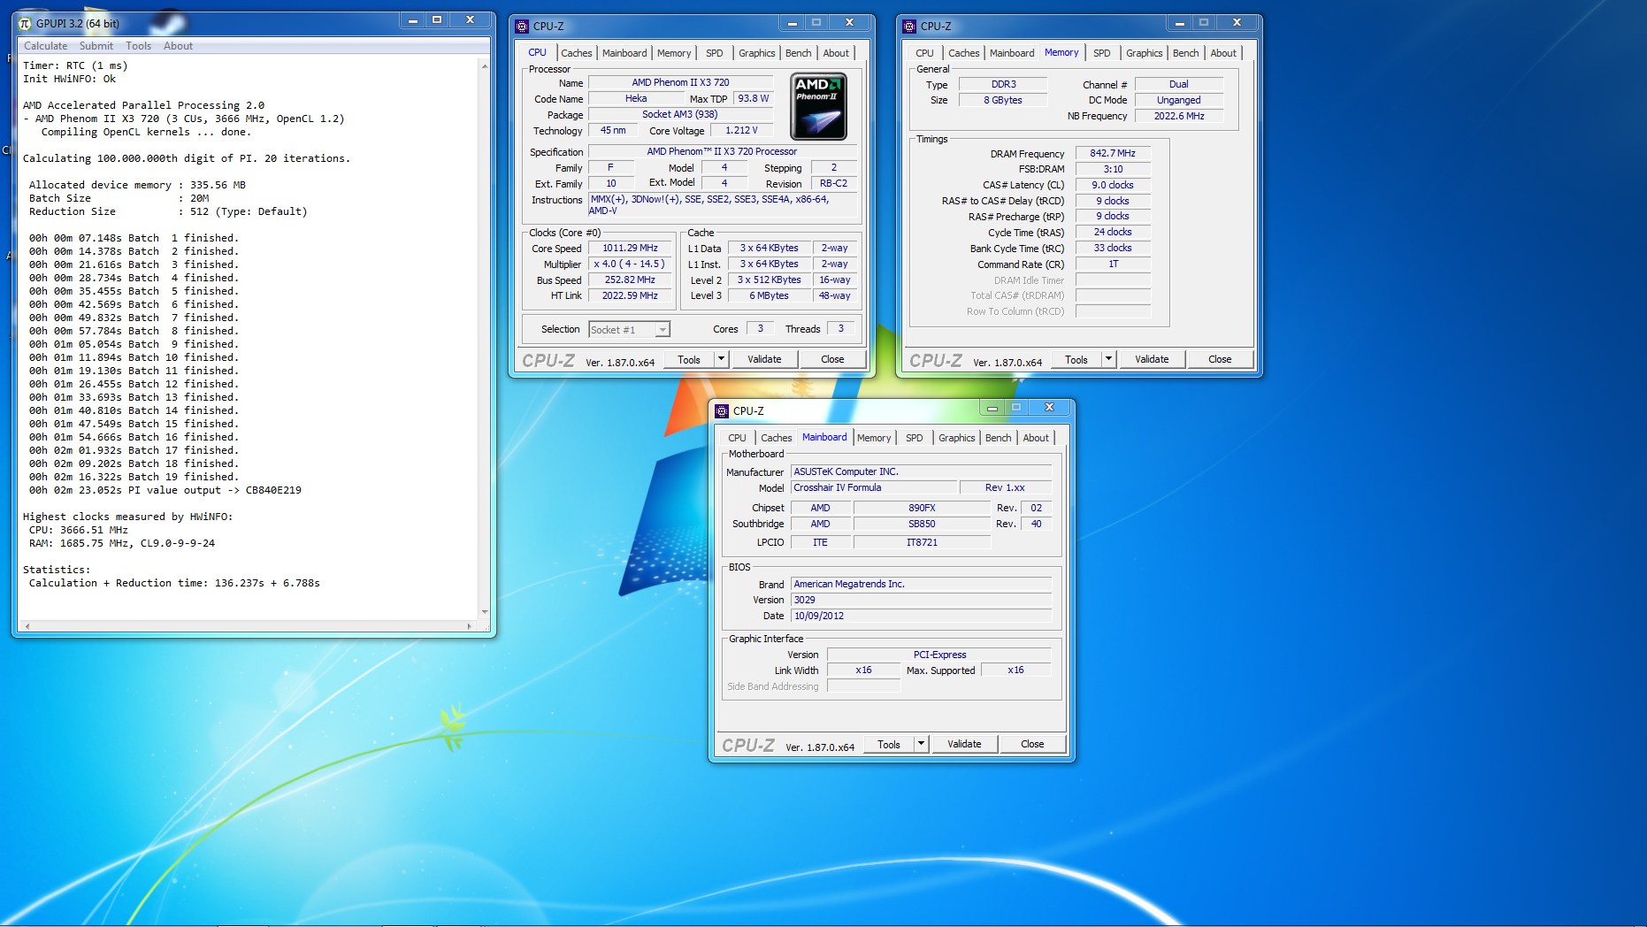
Task: Open the Tools menu in GPUPI
Action: tap(138, 46)
